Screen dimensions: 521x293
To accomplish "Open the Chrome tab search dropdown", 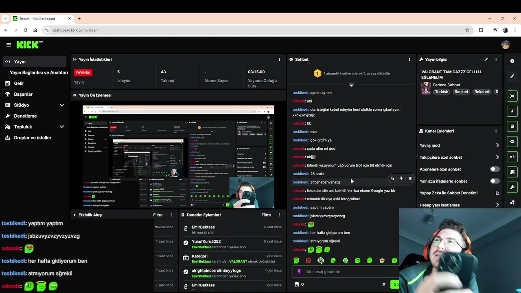I will [x=6, y=18].
